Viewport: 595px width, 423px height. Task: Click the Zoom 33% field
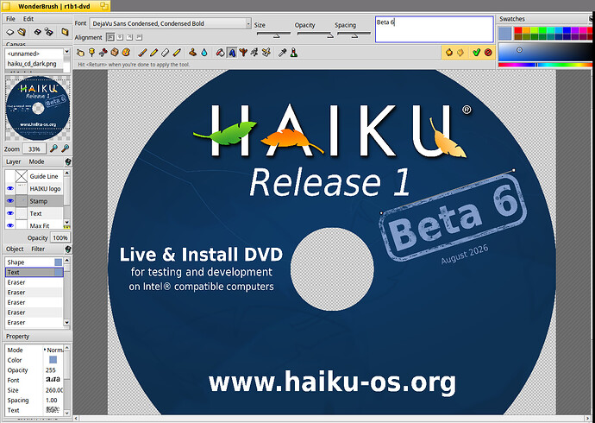pyautogui.click(x=34, y=148)
